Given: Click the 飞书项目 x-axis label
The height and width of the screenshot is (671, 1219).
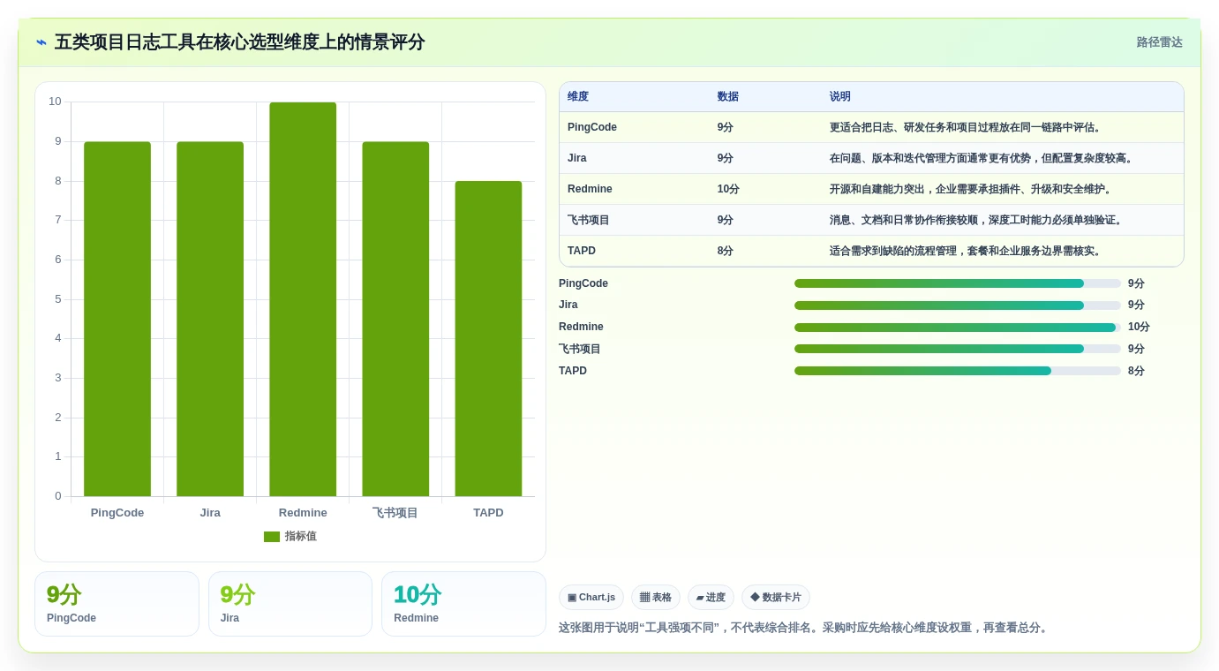Looking at the screenshot, I should (395, 513).
